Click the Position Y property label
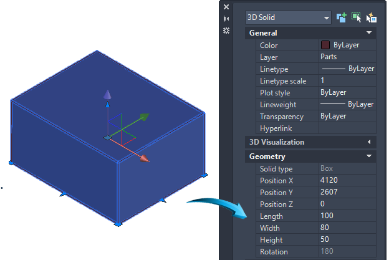The image size is (389, 260). [276, 193]
